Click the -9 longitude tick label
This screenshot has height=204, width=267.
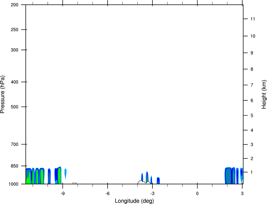(x=63, y=193)
